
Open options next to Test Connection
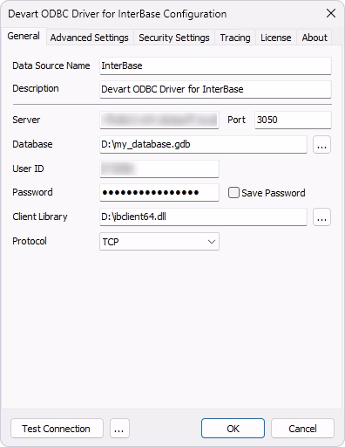point(119,429)
